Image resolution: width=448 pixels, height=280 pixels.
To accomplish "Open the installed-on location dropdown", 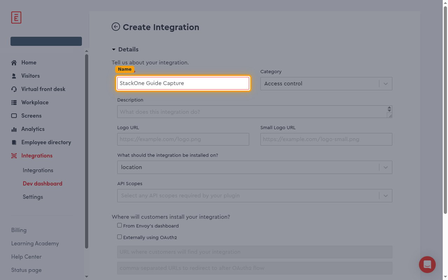I will pos(254,167).
